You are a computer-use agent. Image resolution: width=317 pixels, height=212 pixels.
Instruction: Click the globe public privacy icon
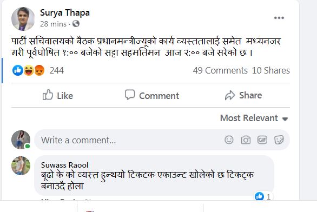pyautogui.click(x=76, y=24)
